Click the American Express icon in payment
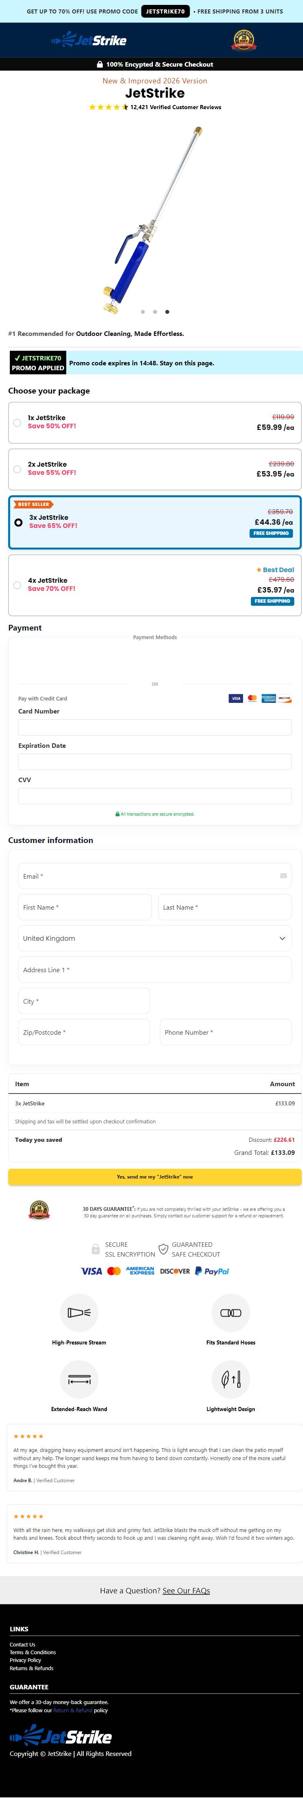 [269, 699]
